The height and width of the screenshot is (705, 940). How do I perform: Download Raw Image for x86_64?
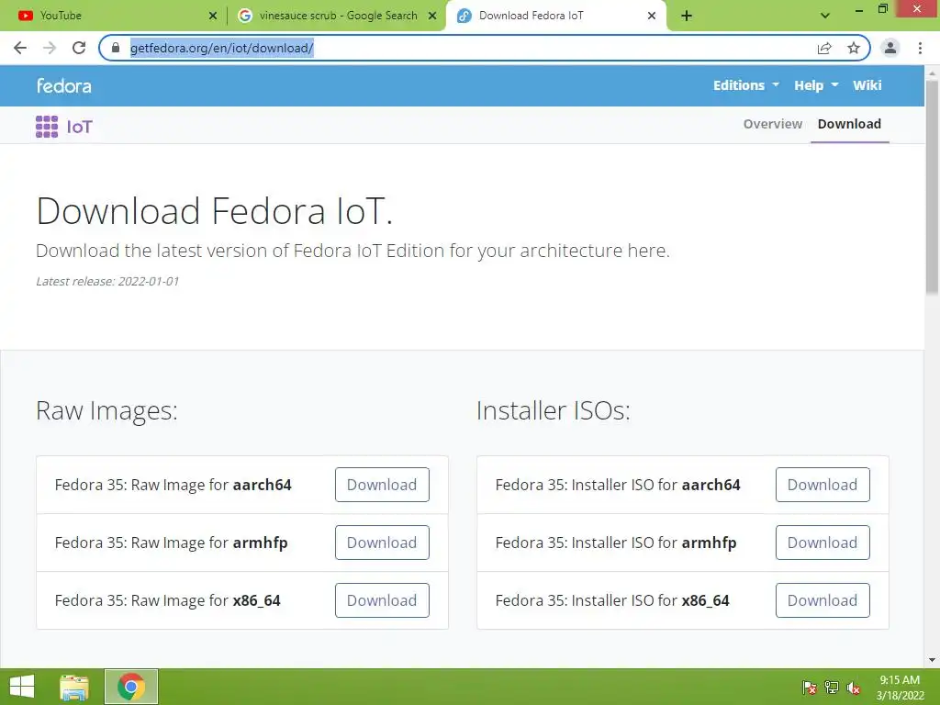click(382, 600)
